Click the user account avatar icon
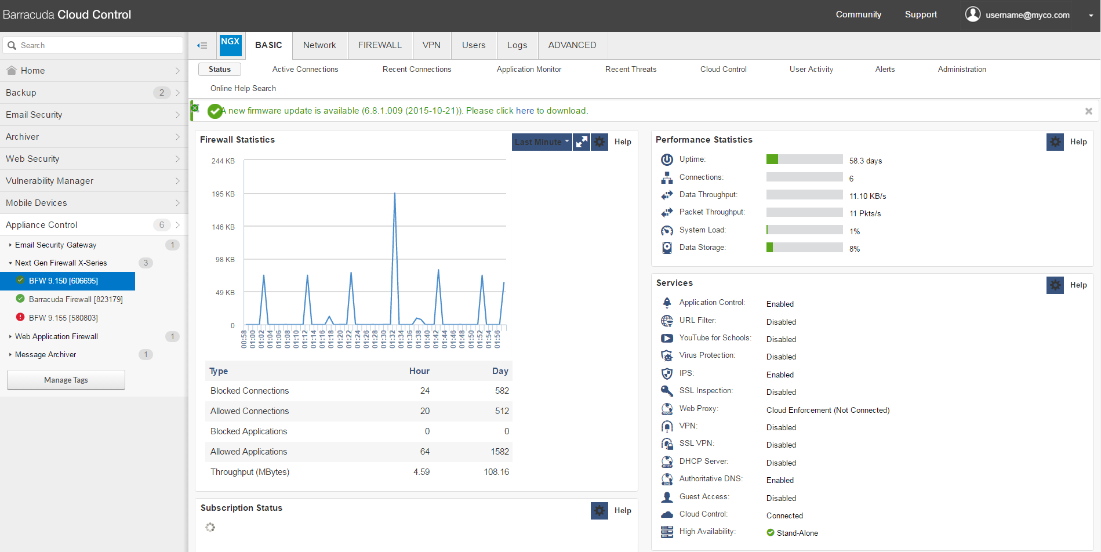 click(x=972, y=14)
